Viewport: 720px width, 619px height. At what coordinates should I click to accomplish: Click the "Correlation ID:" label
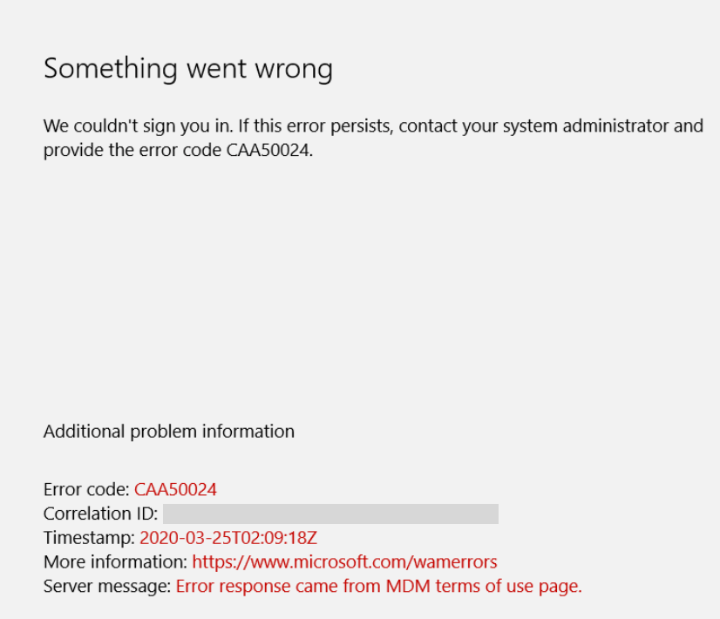click(100, 514)
